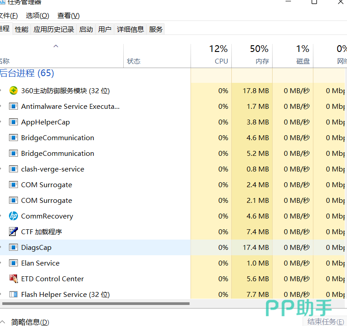The height and width of the screenshot is (326, 347).
Task: Switch to the 性能 tab
Action: (22, 29)
